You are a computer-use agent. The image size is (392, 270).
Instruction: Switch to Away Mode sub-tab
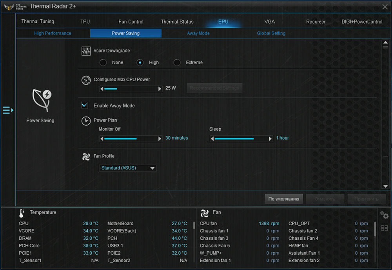click(198, 33)
